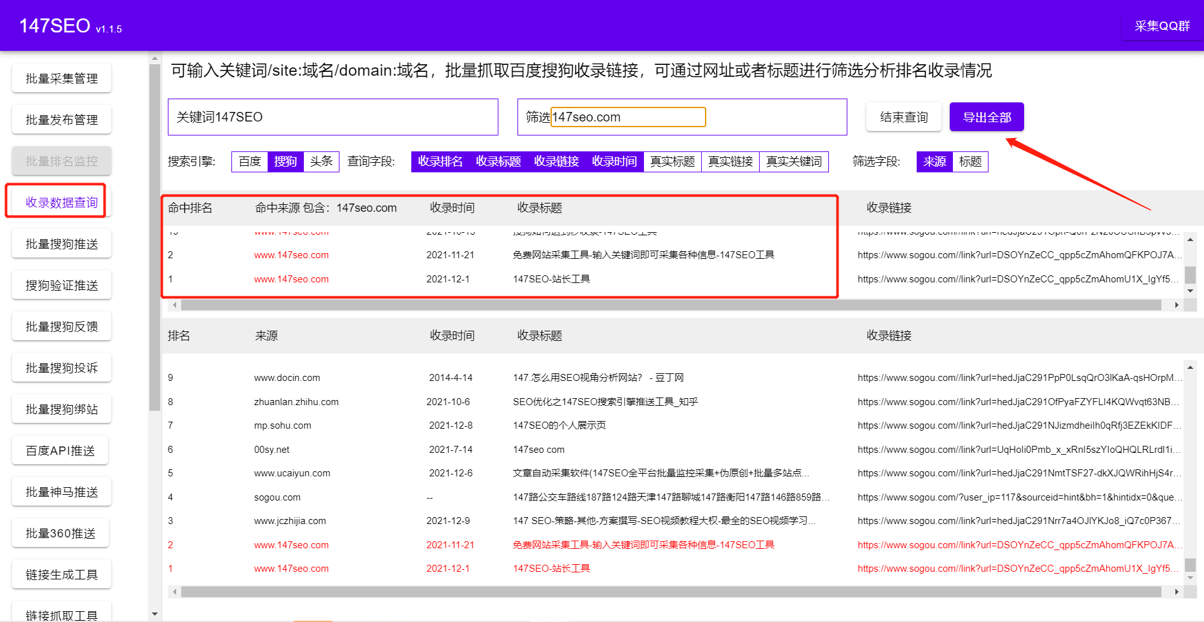The width and height of the screenshot is (1204, 622).
Task: Select the 百度 search engine option
Action: 249,162
